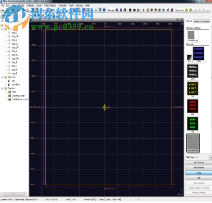
Task: Select the Icons view button
Action: coord(198,173)
